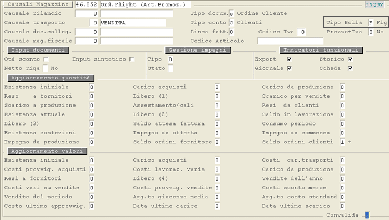Click the Tipo Bolla field
The height and width of the screenshot is (220, 389).
[x=371, y=23]
